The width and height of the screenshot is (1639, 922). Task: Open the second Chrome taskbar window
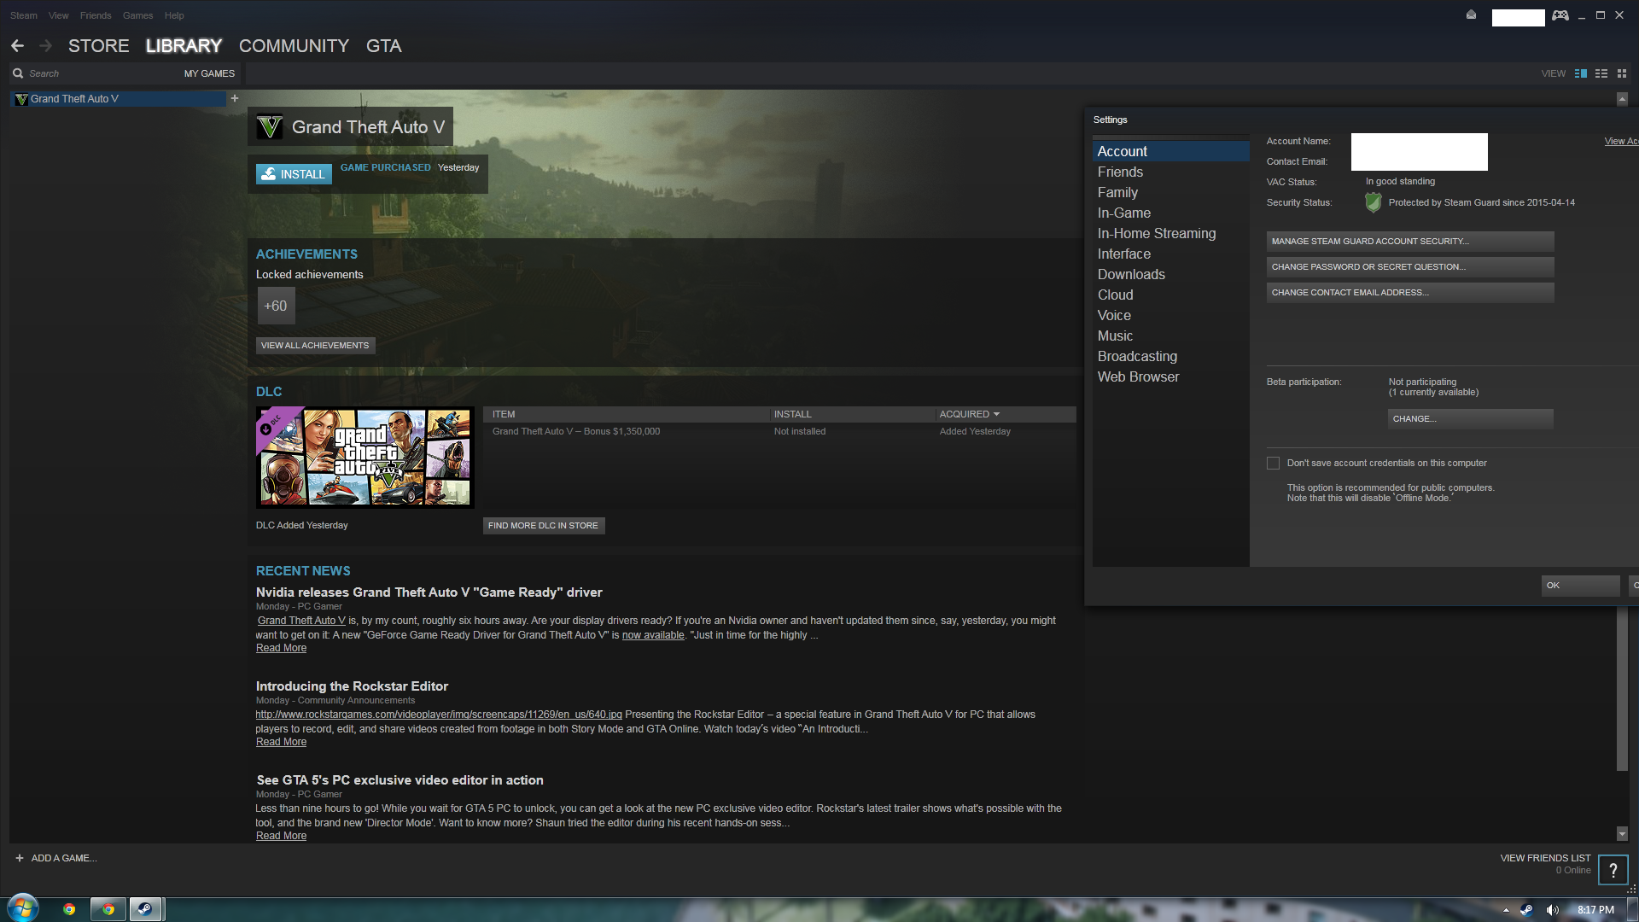(x=108, y=909)
